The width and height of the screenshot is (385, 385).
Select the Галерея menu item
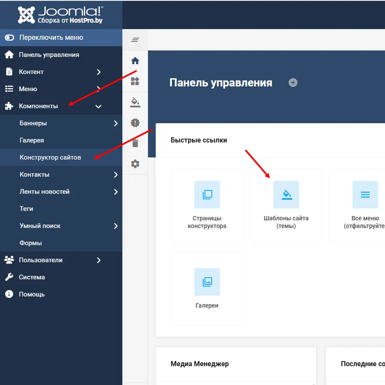tap(32, 140)
